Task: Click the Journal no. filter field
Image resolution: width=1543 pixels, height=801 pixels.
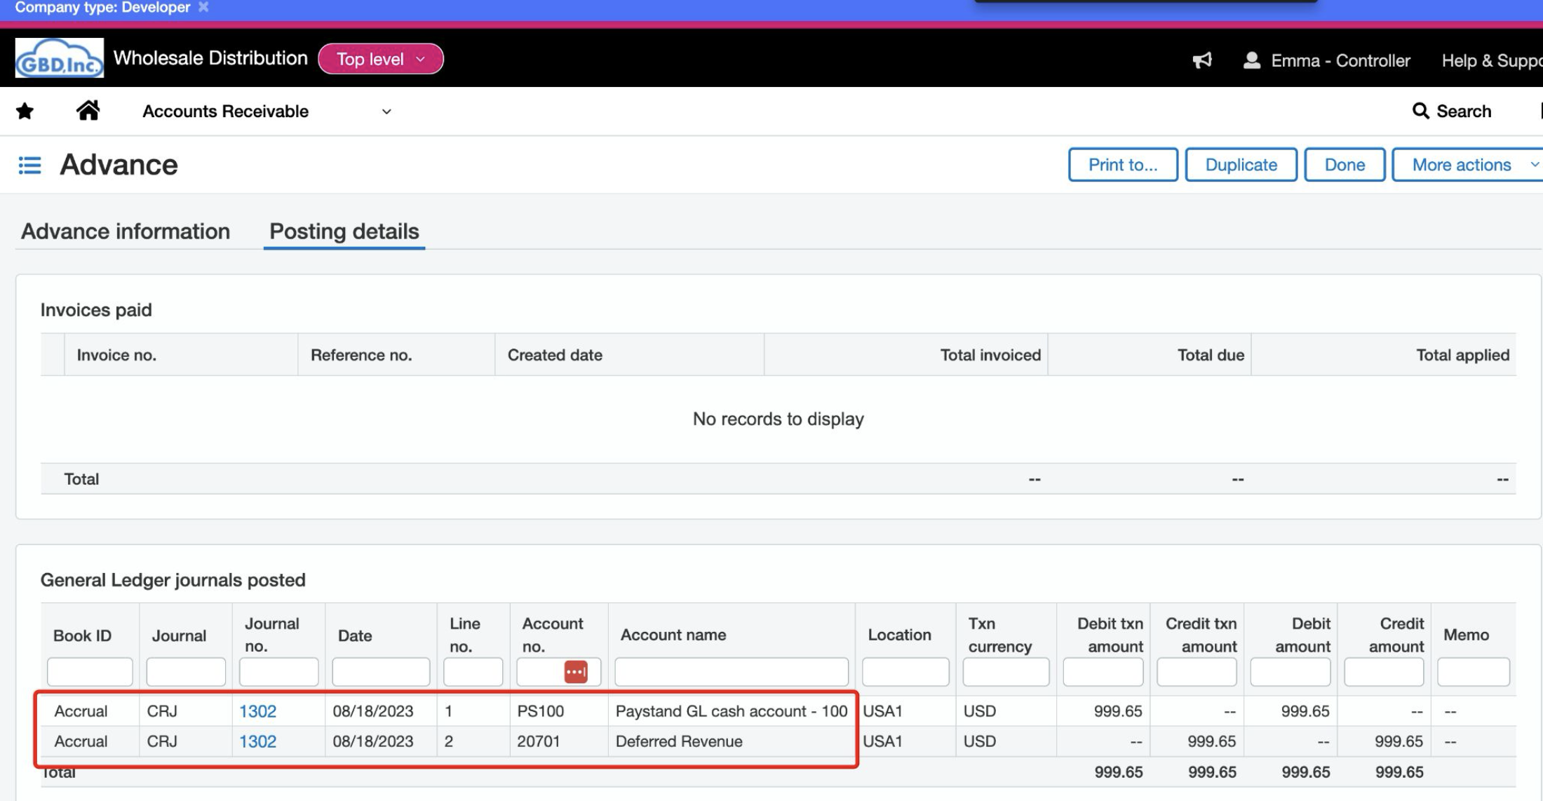Action: (278, 672)
